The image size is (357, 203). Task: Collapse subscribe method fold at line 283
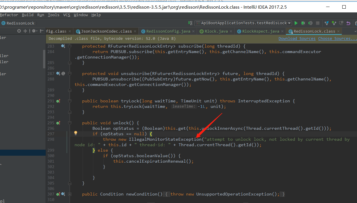[x=70, y=46]
